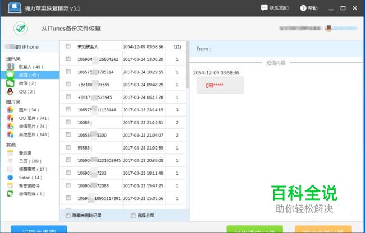Click the orange export all records button
365x233 pixels.
[323, 229]
